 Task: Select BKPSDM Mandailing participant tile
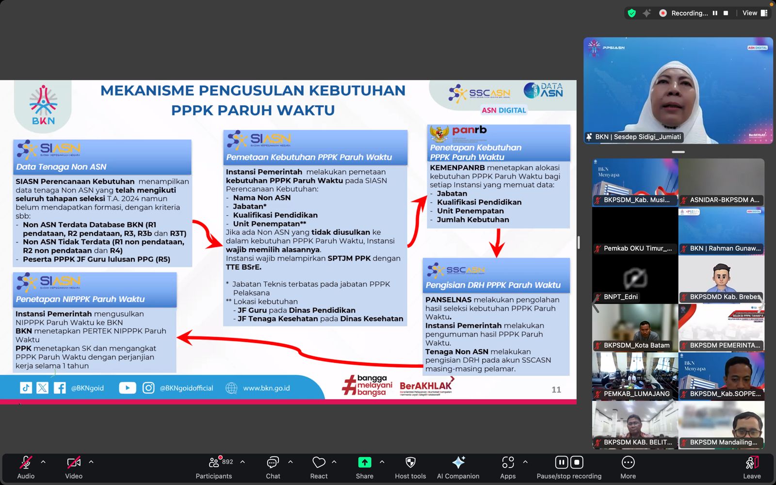pyautogui.click(x=722, y=425)
